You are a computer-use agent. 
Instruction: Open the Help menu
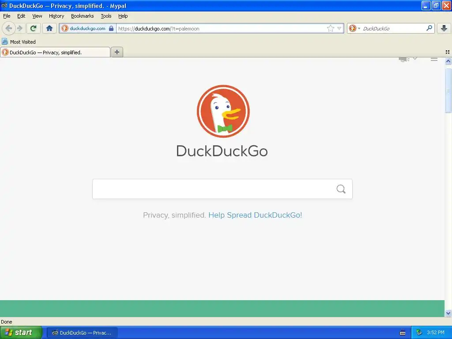click(x=123, y=16)
